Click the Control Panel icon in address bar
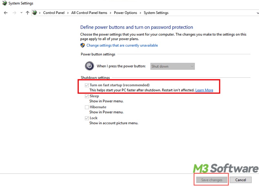The width and height of the screenshot is (259, 187). pyautogui.click(x=35, y=13)
